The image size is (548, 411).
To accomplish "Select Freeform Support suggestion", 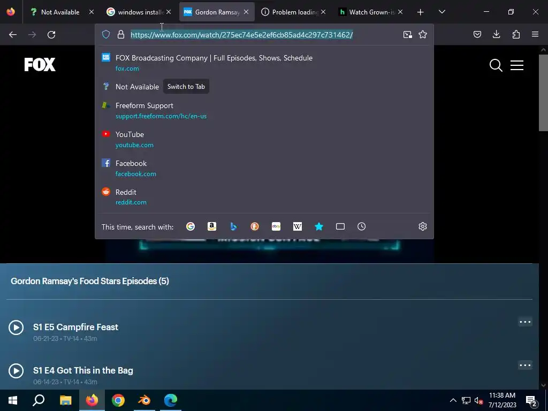I will point(264,110).
